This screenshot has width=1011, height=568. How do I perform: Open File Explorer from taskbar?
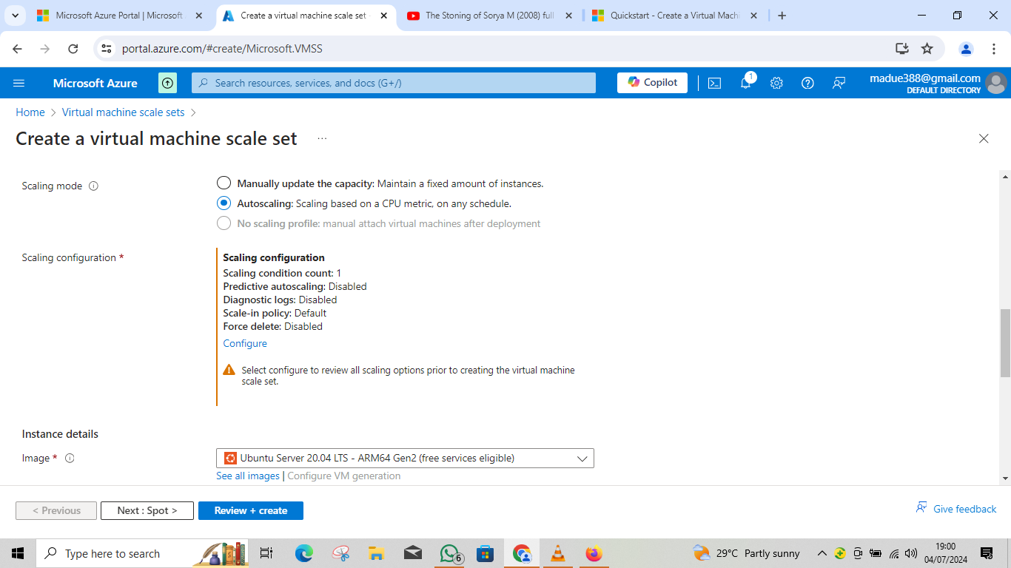coord(377,553)
